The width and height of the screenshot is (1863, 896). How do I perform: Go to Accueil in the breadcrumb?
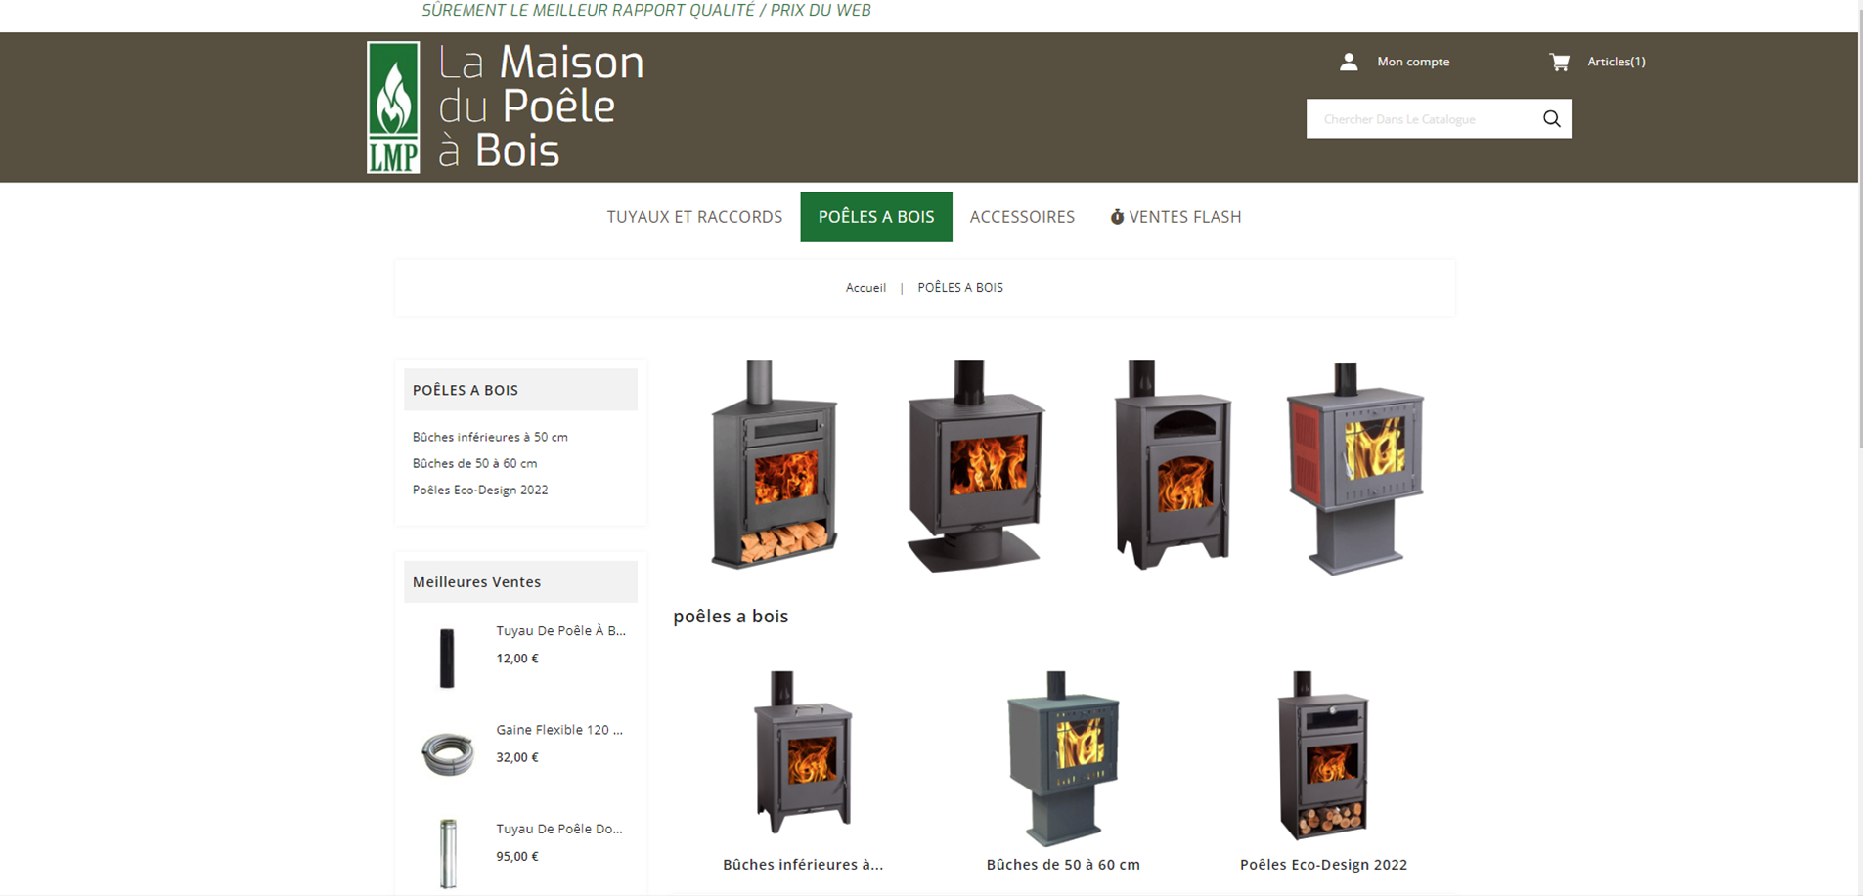pyautogui.click(x=865, y=287)
